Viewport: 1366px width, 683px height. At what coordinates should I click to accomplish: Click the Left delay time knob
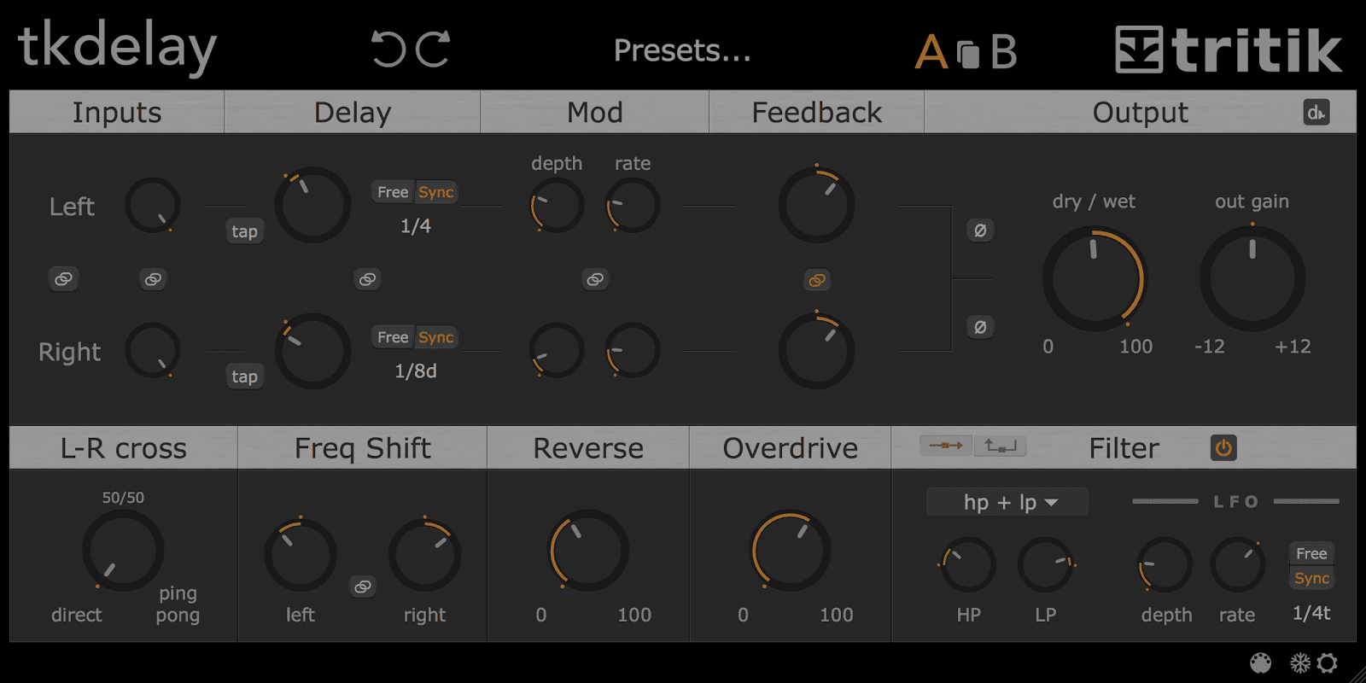pyautogui.click(x=312, y=205)
